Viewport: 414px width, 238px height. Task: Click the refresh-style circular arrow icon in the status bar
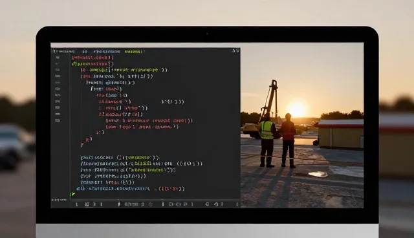216,204
